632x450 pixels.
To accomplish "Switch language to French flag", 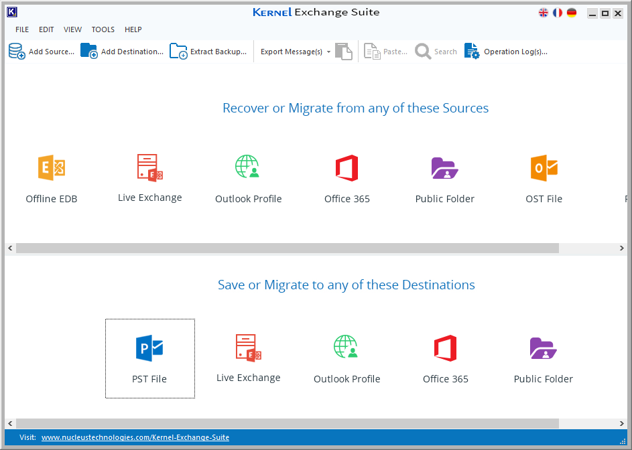I will pos(558,13).
